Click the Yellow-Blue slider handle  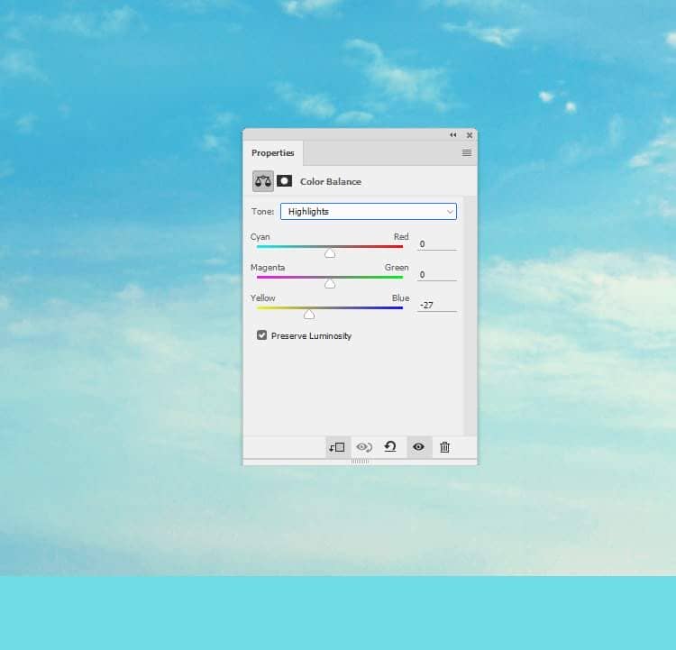point(309,315)
